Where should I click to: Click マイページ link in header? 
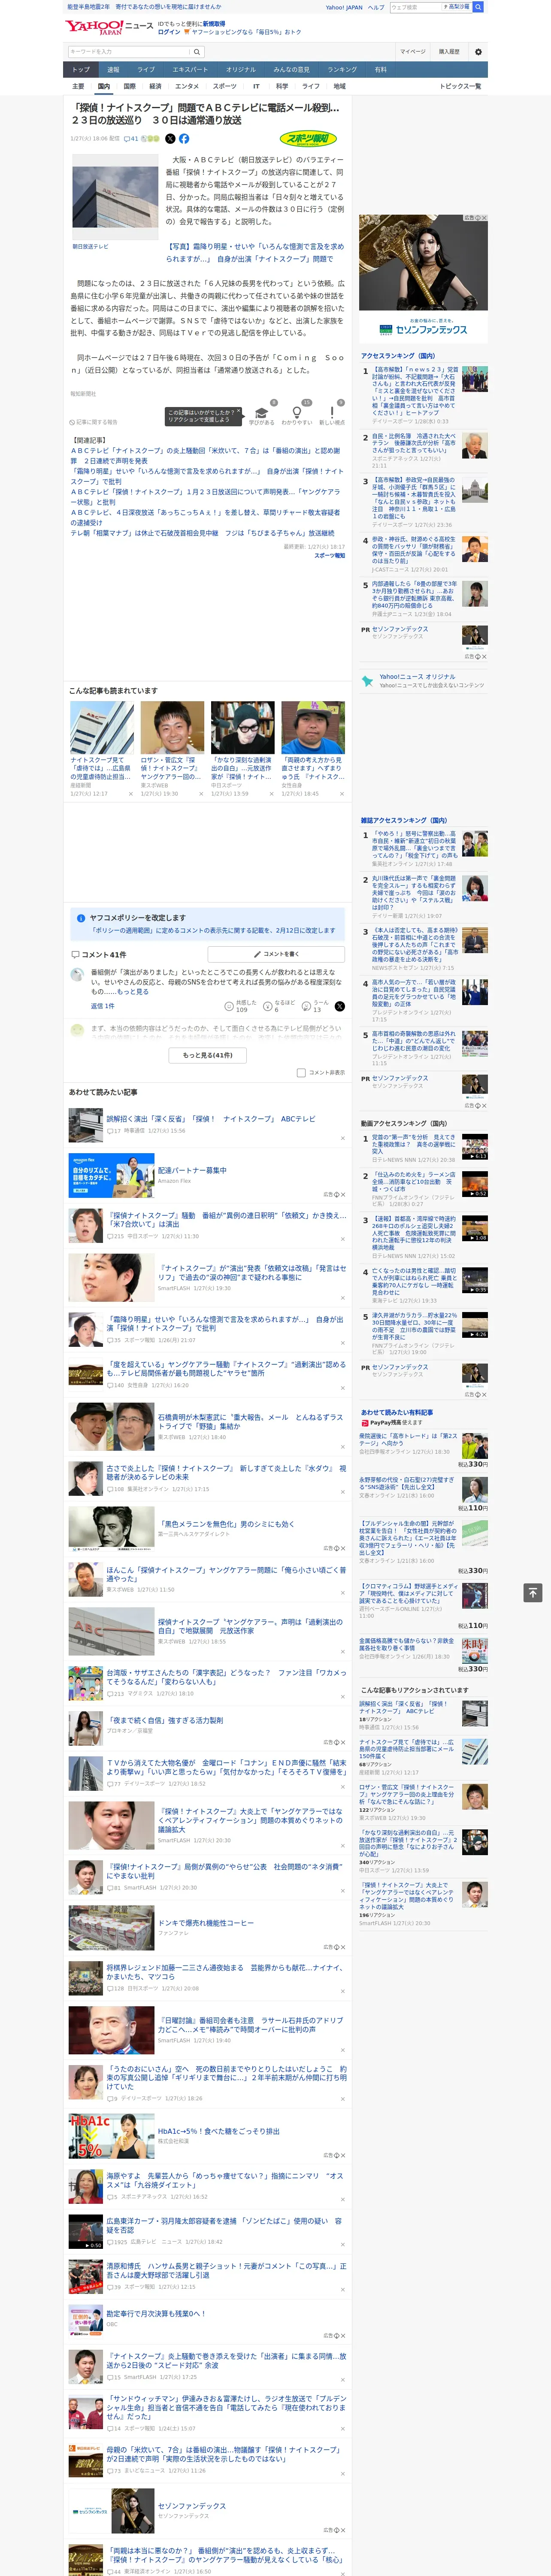pyautogui.click(x=413, y=51)
